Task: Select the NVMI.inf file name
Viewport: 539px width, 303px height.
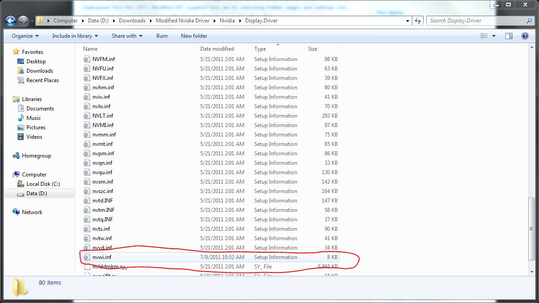Action: click(103, 125)
